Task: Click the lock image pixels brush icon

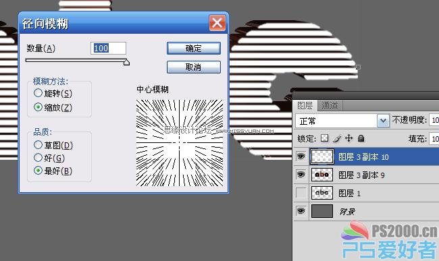Action: 337,138
